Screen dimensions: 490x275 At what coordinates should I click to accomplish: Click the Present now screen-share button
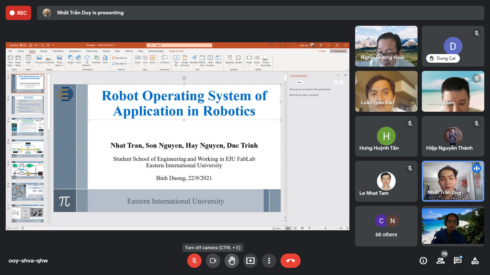point(250,261)
